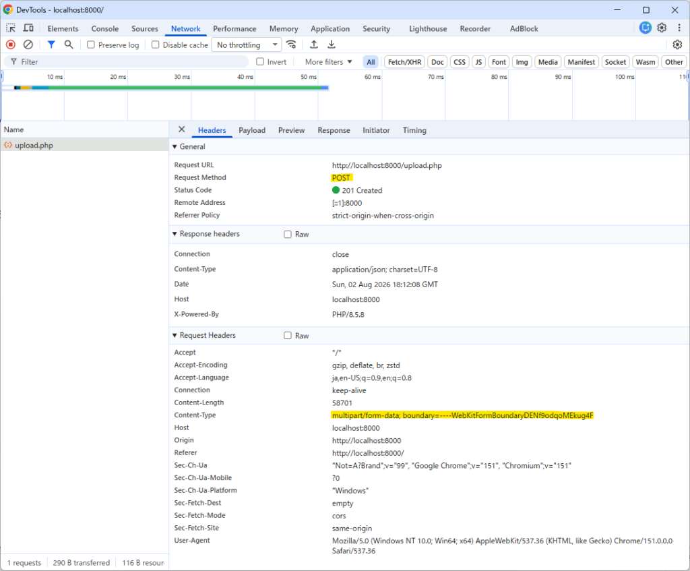Close the request details pane
This screenshot has height=571, width=690.
point(182,129)
